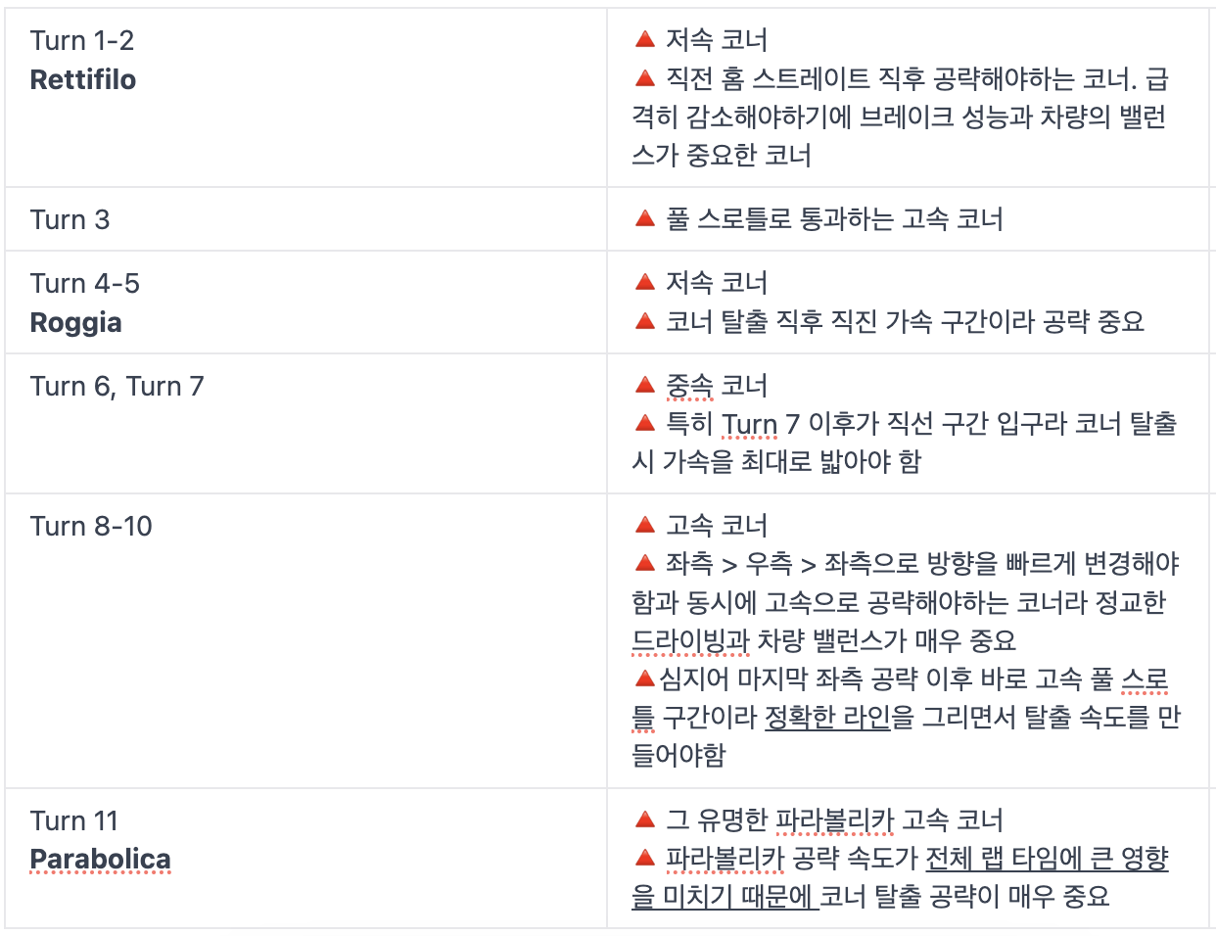This screenshot has width=1216, height=936.
Task: Click the red triangle before '그 유명한 파라볼리카'
Action: point(644,819)
